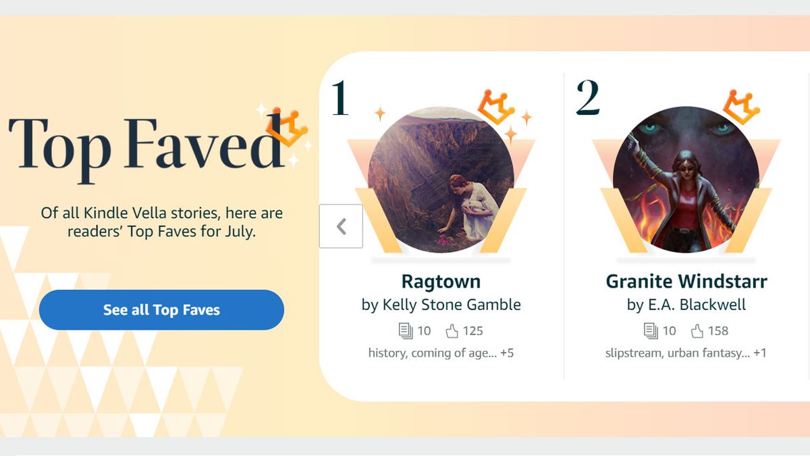Click the episodes icon under Ragtown
The width and height of the screenshot is (810, 456).
tap(405, 331)
